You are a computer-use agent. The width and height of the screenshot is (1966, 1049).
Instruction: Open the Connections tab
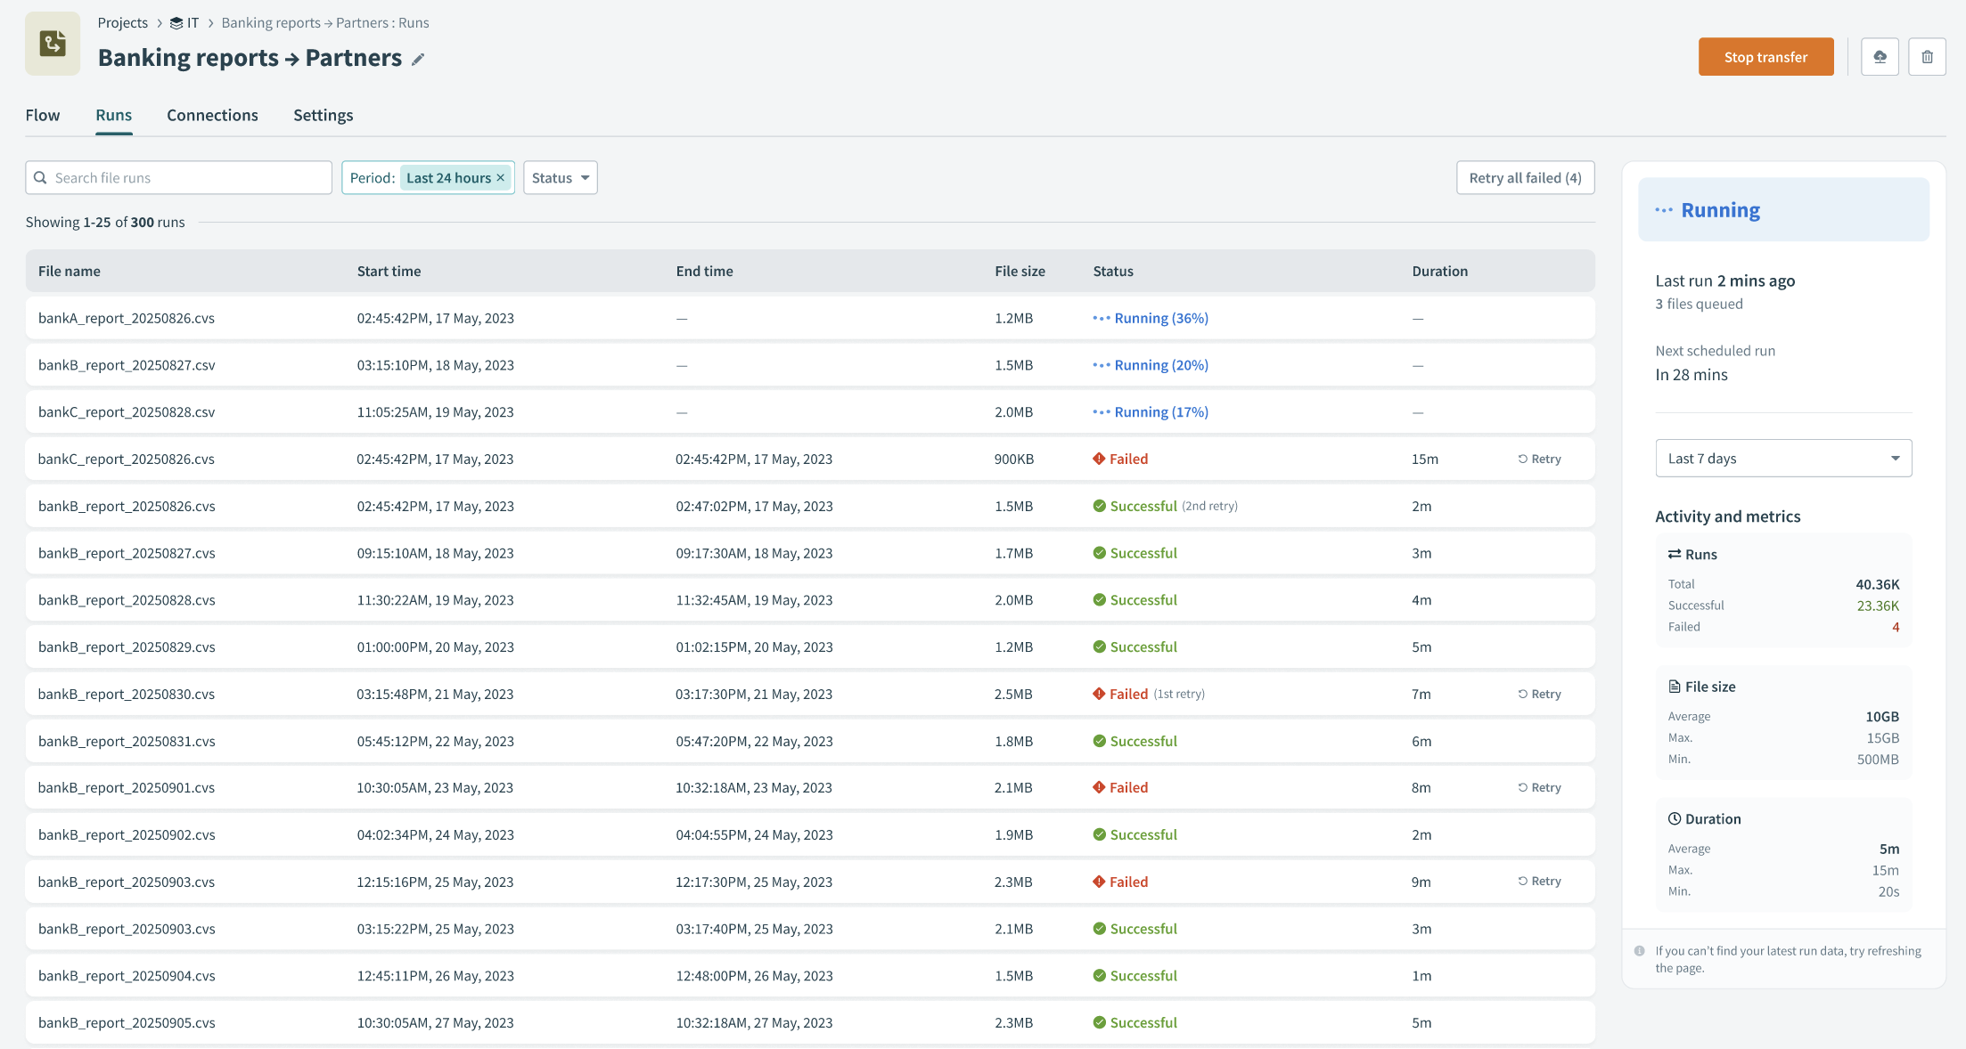coord(212,116)
